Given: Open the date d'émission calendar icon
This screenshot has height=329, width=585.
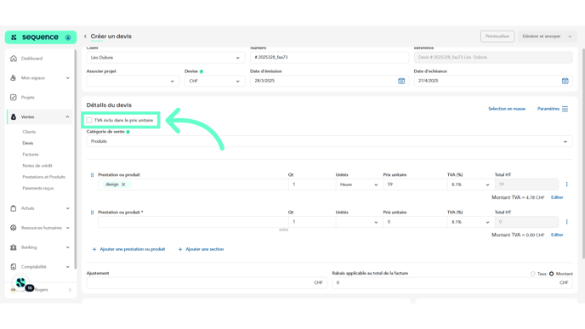Looking at the screenshot, I should point(401,81).
